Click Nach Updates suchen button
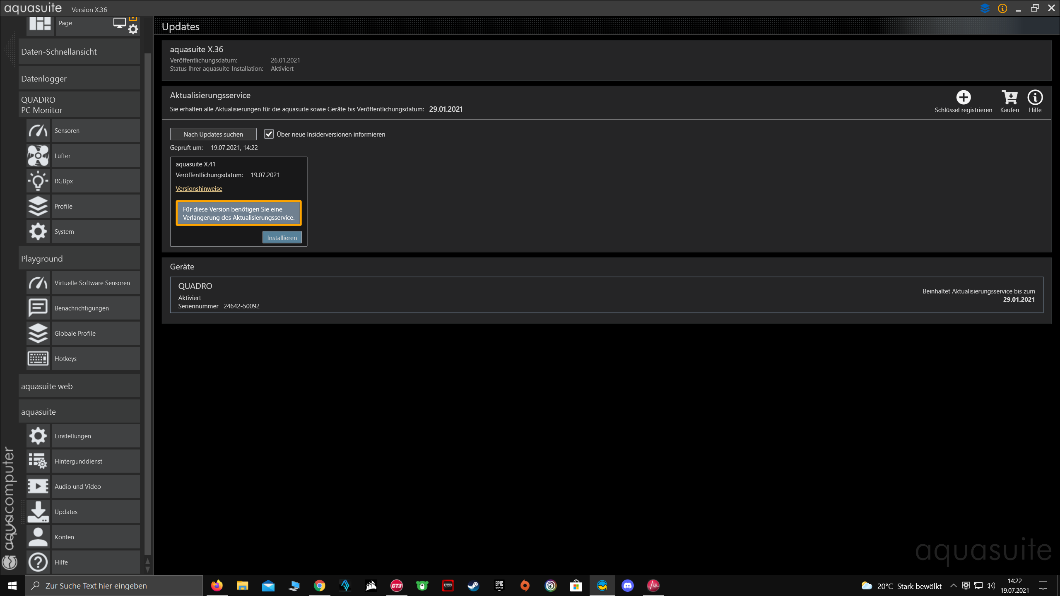Image resolution: width=1060 pixels, height=596 pixels. [x=213, y=134]
